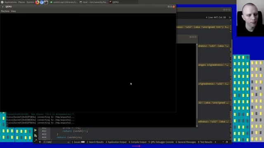264x148 pixels.
Task: Close the terminal window behind QEMU
Action: coord(195,37)
